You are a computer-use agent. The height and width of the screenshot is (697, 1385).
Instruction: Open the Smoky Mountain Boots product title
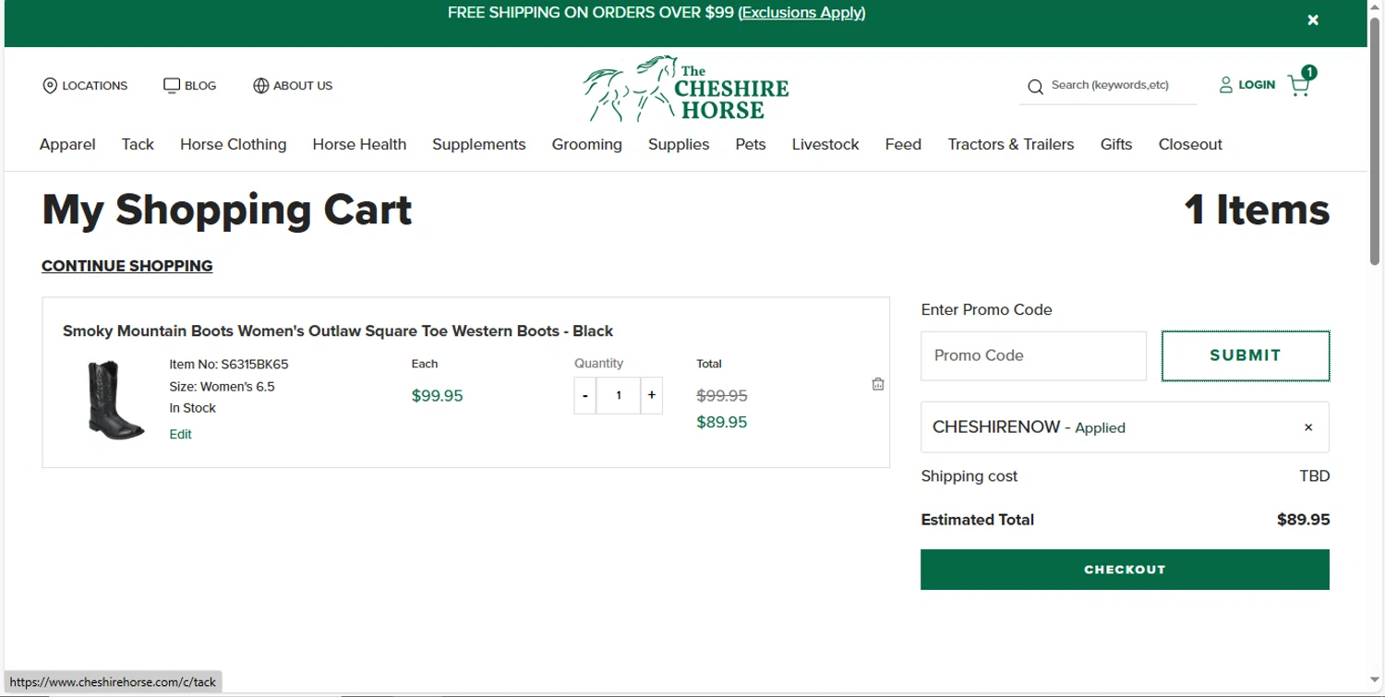coord(338,330)
